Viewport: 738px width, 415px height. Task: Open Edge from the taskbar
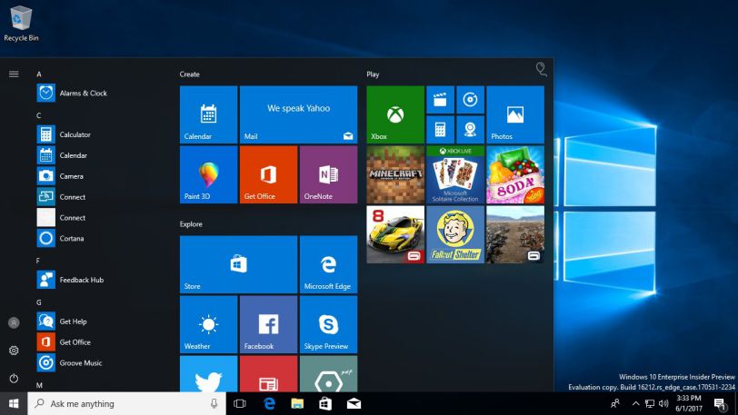coord(269,404)
